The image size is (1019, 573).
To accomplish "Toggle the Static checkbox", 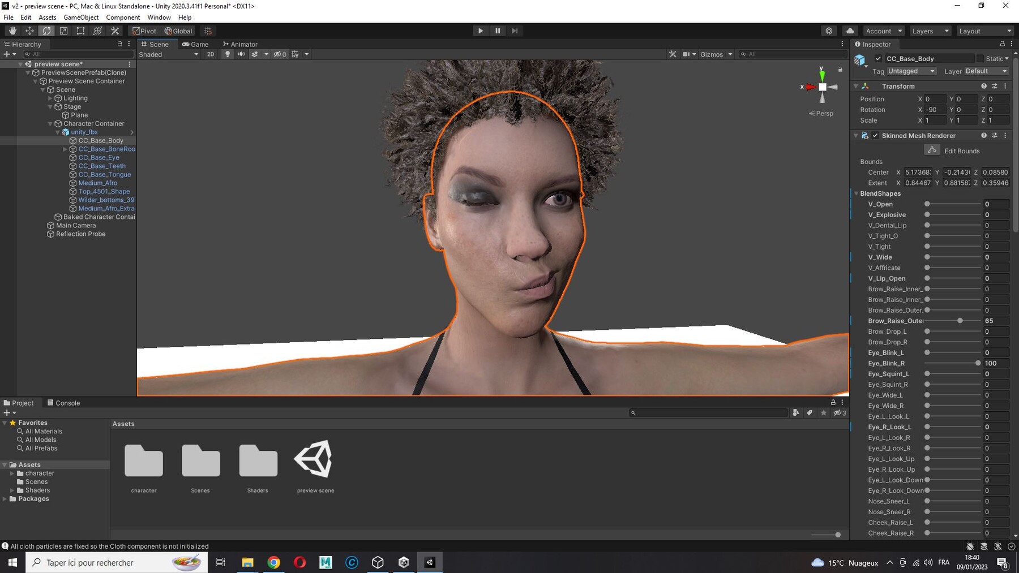I will (x=980, y=59).
